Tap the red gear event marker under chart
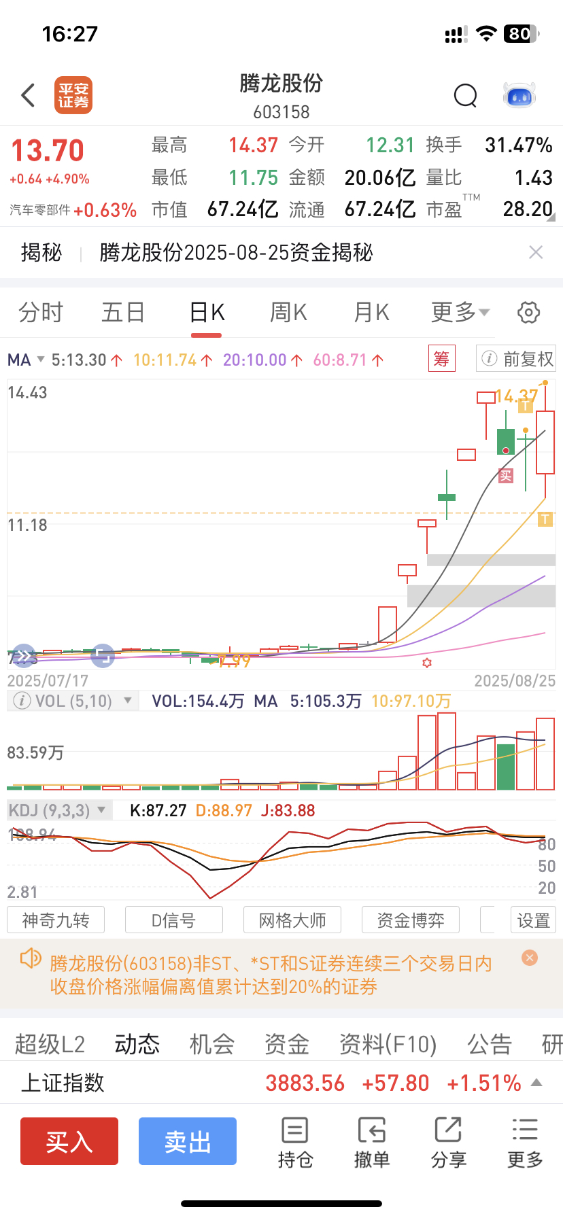563x1218 pixels. pos(427,662)
